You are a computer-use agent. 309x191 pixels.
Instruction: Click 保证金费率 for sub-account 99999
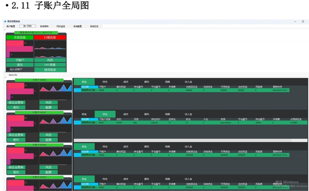click(16, 102)
